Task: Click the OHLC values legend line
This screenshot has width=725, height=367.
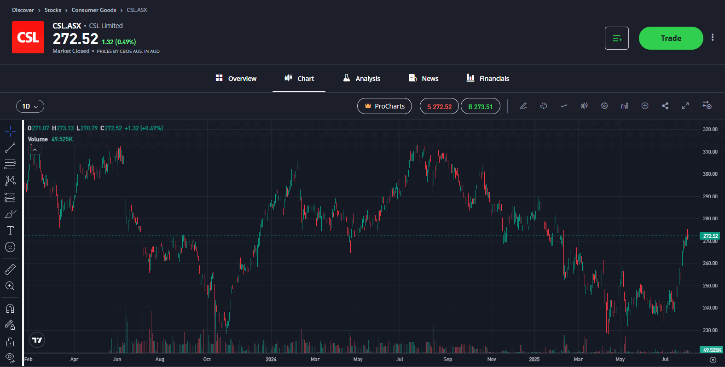Action: [95, 128]
